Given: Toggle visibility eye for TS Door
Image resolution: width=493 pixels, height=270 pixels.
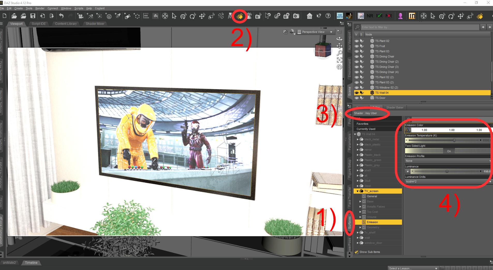Looking at the screenshot, I should [357, 98].
